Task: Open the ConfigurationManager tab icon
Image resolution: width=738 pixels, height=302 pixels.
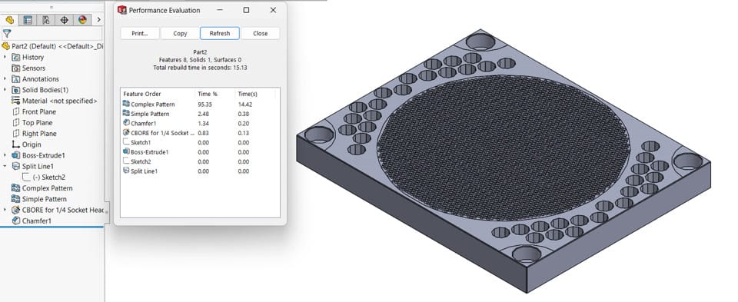Action: [45, 20]
